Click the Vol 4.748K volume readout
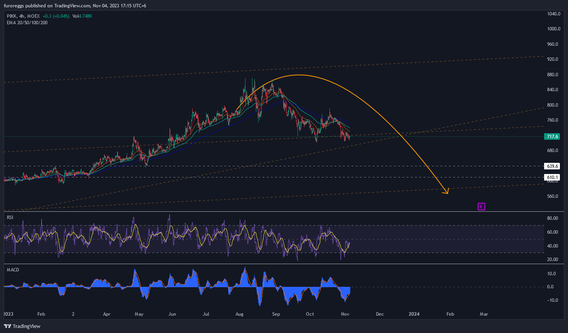Viewport: 568px width, 333px height. pos(82,16)
